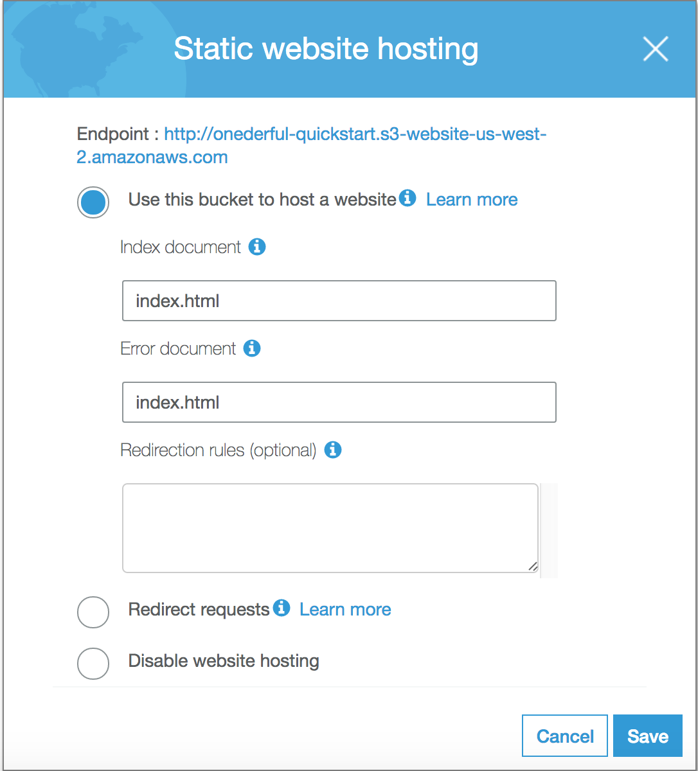The width and height of the screenshot is (698, 771).
Task: Click the info icon beside Error document
Action: point(252,348)
